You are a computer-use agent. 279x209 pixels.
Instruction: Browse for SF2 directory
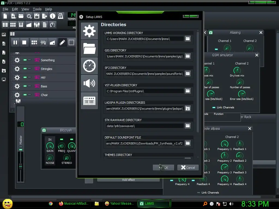point(188,73)
